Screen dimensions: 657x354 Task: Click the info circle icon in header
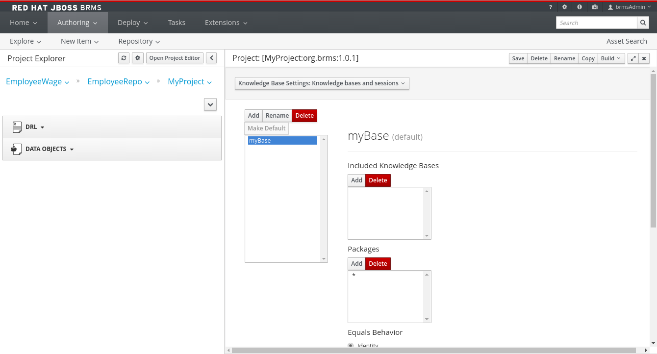pos(580,7)
